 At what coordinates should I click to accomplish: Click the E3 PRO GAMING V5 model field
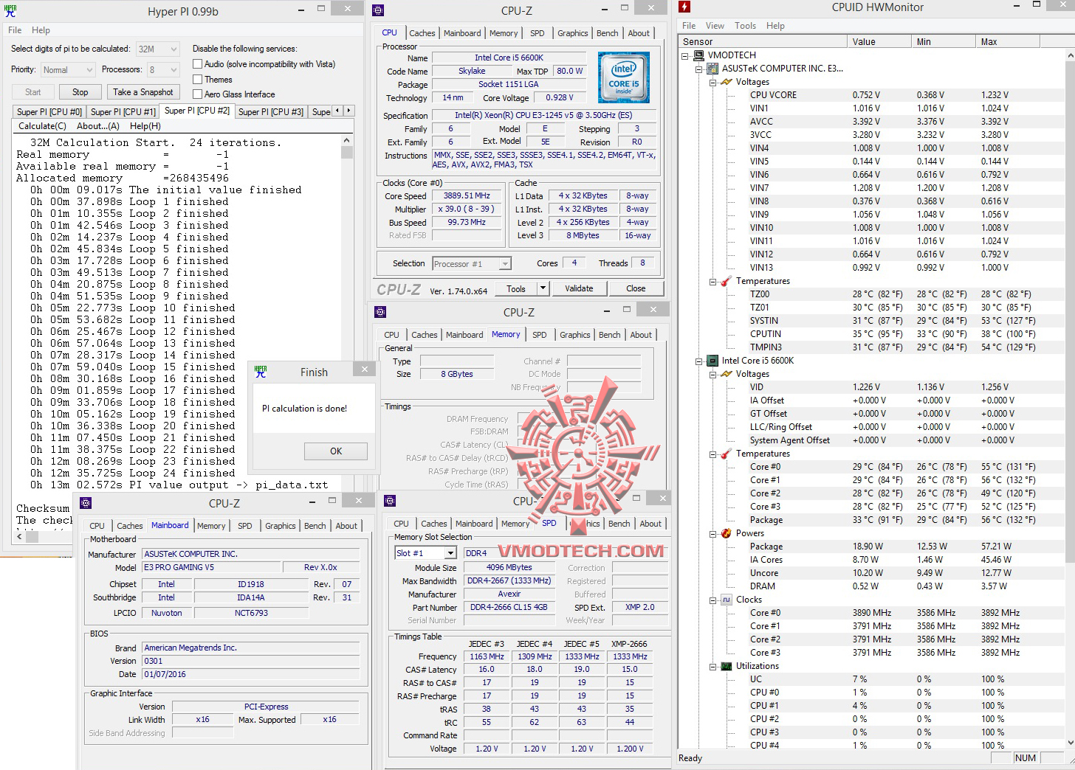(212, 567)
